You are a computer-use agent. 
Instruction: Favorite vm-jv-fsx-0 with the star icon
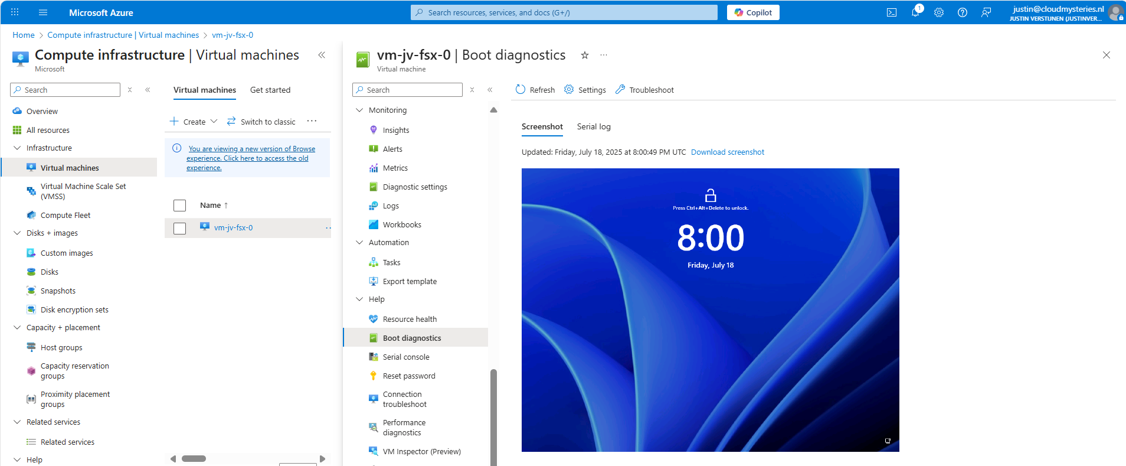click(584, 55)
